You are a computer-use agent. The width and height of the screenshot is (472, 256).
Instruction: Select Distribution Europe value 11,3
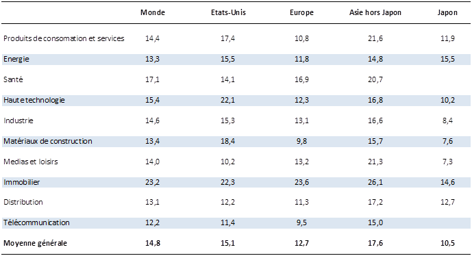point(301,202)
